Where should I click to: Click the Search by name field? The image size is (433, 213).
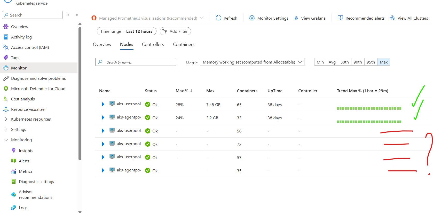tap(136, 62)
